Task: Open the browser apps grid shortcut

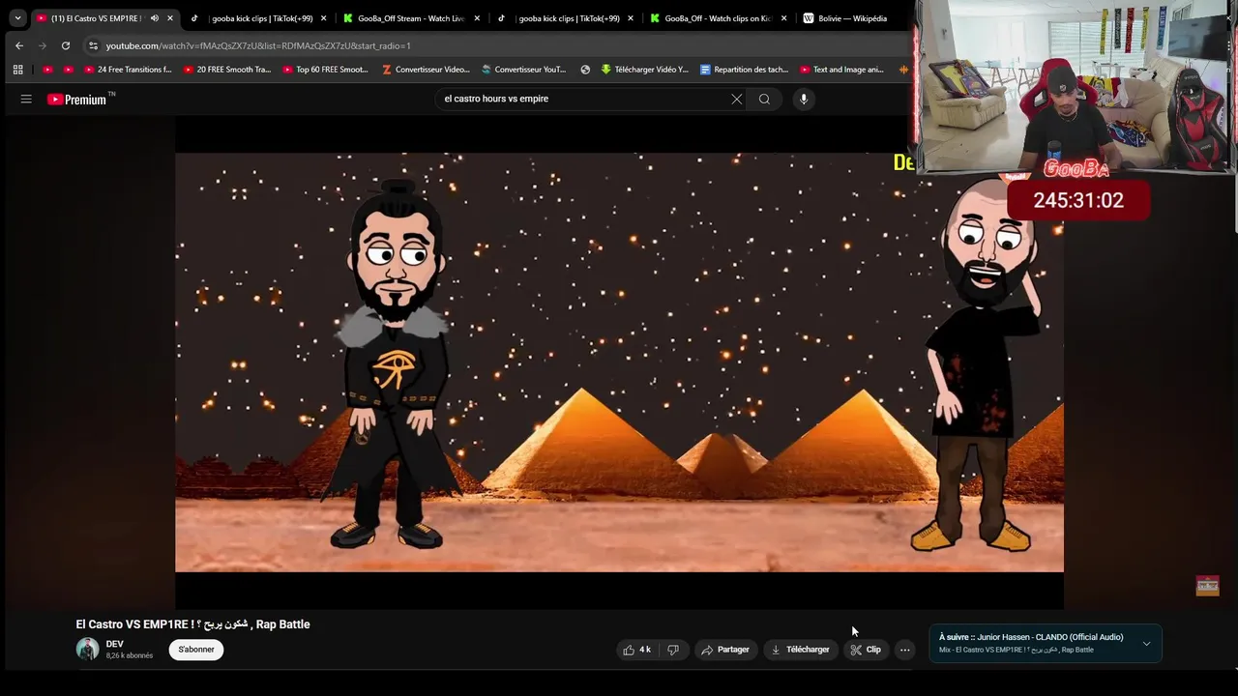Action: pyautogui.click(x=17, y=70)
